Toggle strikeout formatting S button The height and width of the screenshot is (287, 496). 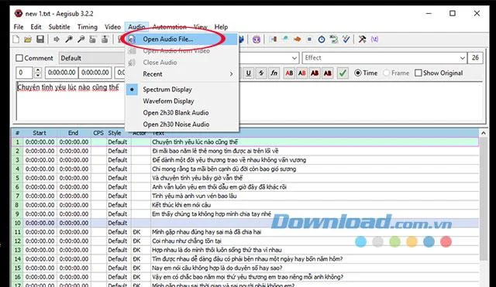coord(261,73)
